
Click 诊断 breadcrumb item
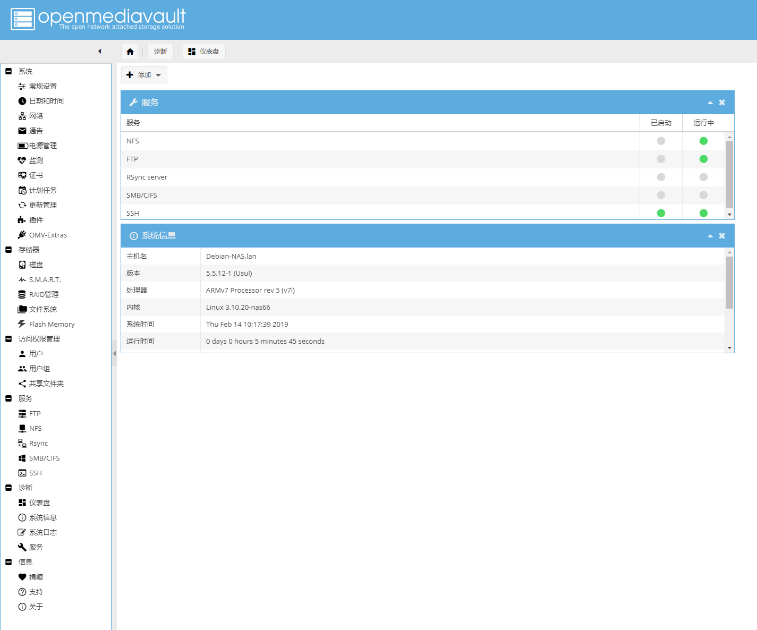pyautogui.click(x=160, y=52)
